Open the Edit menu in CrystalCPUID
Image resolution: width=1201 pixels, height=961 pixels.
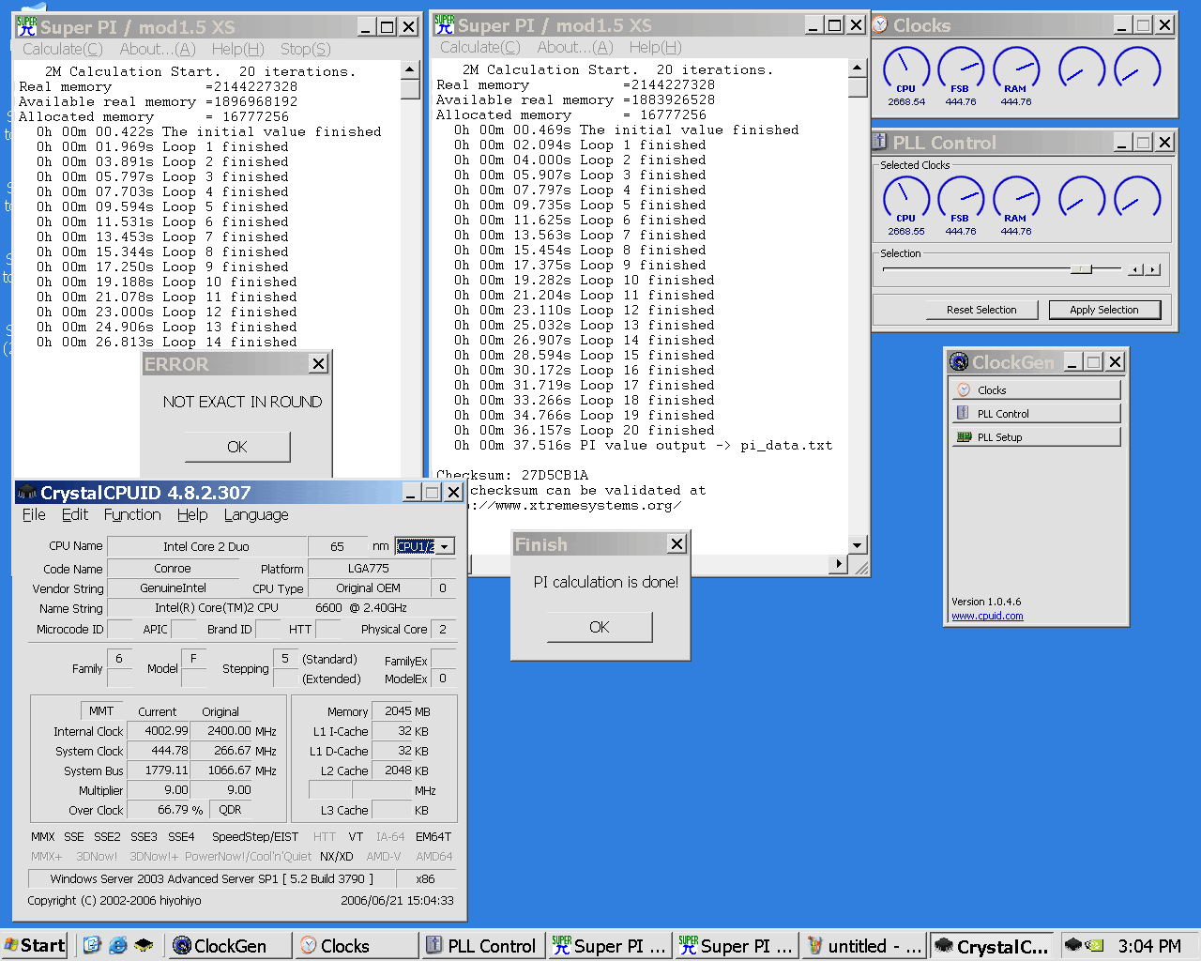tap(75, 514)
